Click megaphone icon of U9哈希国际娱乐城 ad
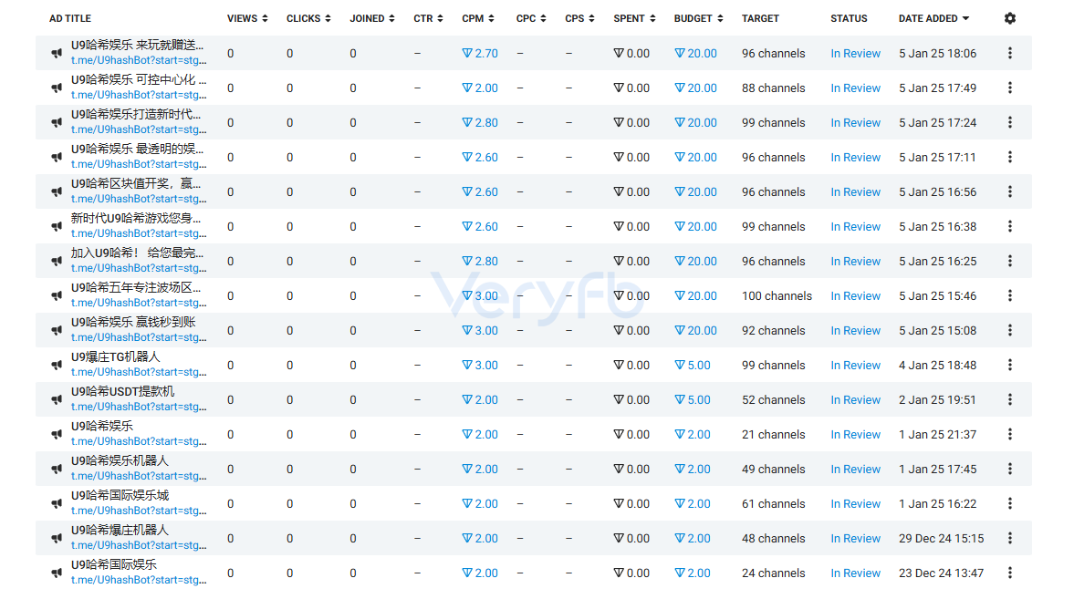Viewport: 1074px width, 599px height. coord(57,504)
